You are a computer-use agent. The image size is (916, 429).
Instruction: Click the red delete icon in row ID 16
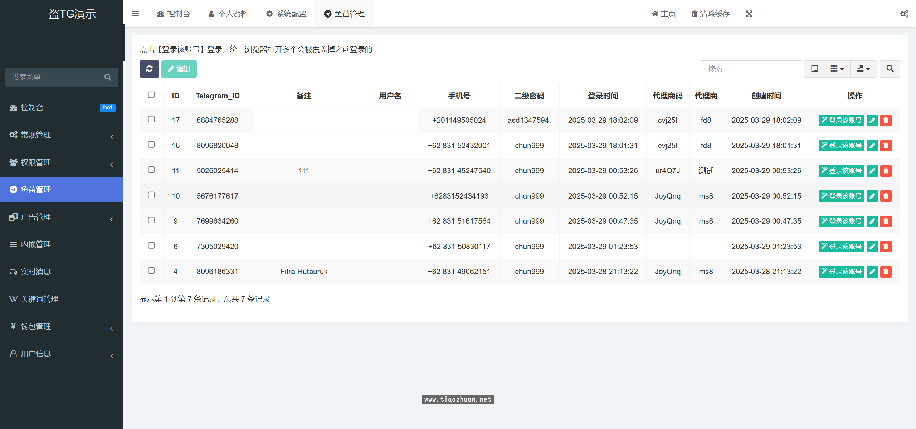886,146
